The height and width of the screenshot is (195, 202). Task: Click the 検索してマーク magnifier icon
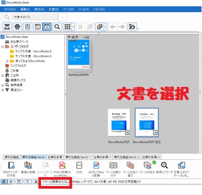pyautogui.click(x=164, y=165)
